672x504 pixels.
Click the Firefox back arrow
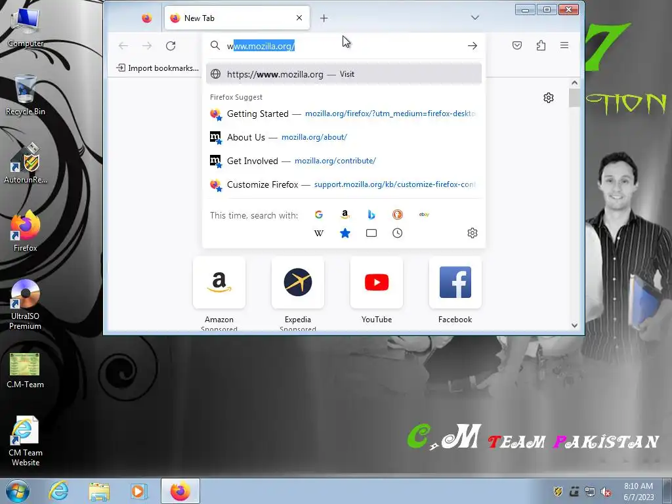tap(123, 45)
